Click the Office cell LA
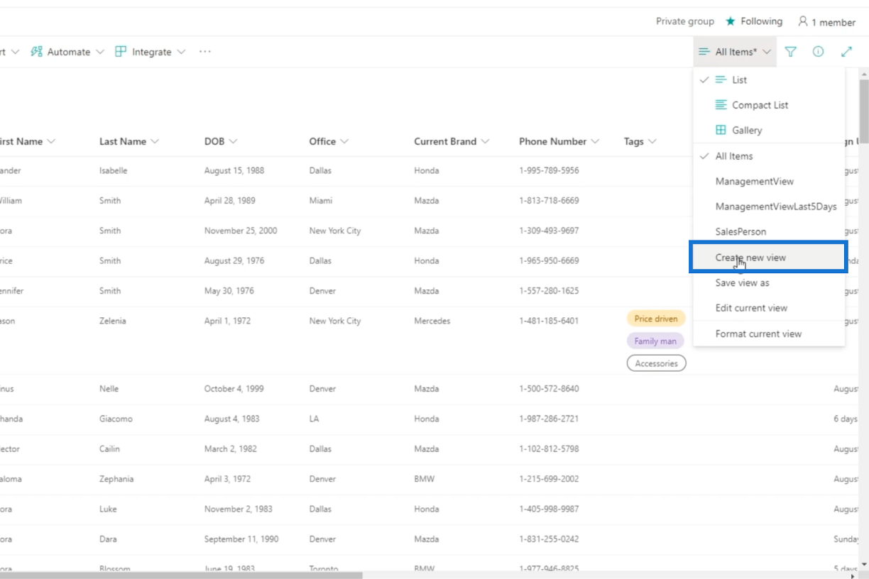The height and width of the screenshot is (579, 869). [x=315, y=419]
